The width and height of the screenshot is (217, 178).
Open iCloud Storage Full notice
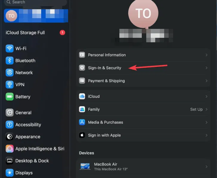[25, 33]
